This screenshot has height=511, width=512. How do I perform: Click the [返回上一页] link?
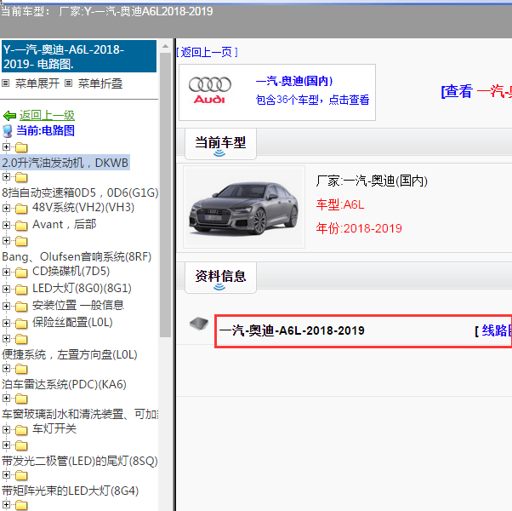(207, 52)
